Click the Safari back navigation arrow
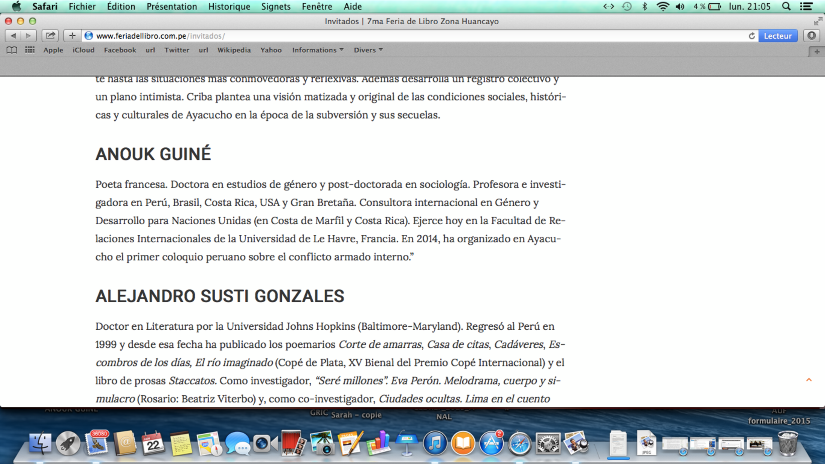 coord(13,36)
